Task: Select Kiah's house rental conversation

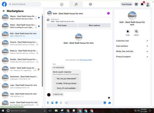Action: pos(21,35)
